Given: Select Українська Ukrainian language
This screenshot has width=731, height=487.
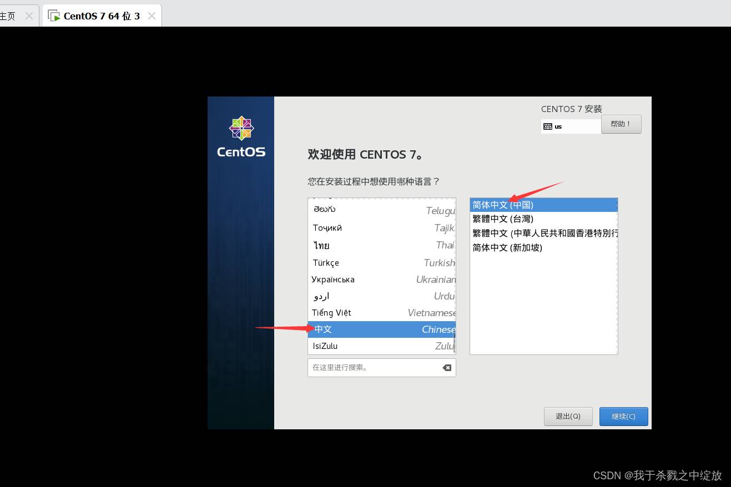Looking at the screenshot, I should click(381, 280).
